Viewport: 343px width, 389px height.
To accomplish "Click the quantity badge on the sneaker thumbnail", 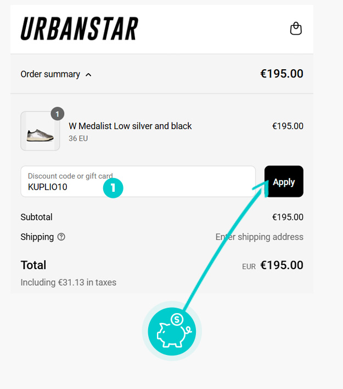I will 57,114.
